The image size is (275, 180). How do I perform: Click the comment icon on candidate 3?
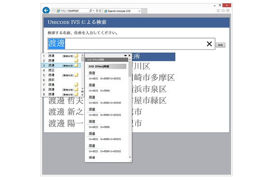pos(76,66)
